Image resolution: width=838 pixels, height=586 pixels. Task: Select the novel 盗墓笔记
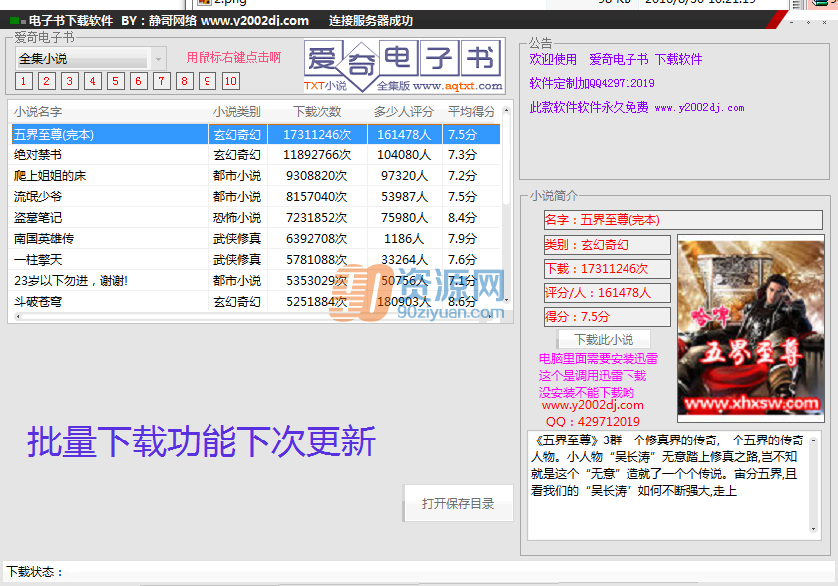[38, 217]
